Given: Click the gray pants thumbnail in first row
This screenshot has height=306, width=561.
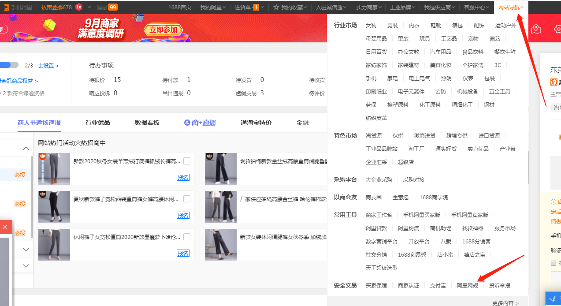Looking at the screenshot, I should pos(54,169).
